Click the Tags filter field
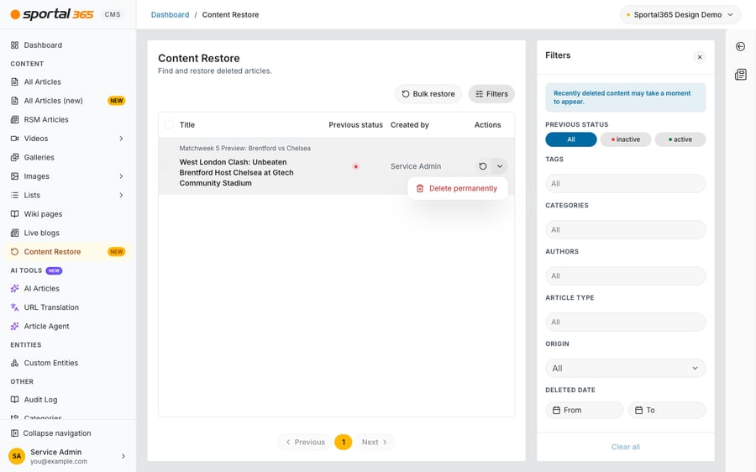This screenshot has height=472, width=756. pyautogui.click(x=625, y=184)
